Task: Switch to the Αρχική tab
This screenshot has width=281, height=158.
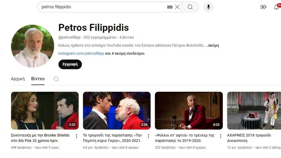Action: (18, 79)
